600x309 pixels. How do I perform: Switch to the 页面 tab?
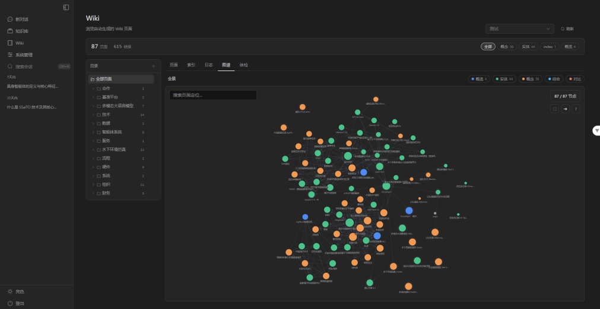click(x=174, y=65)
